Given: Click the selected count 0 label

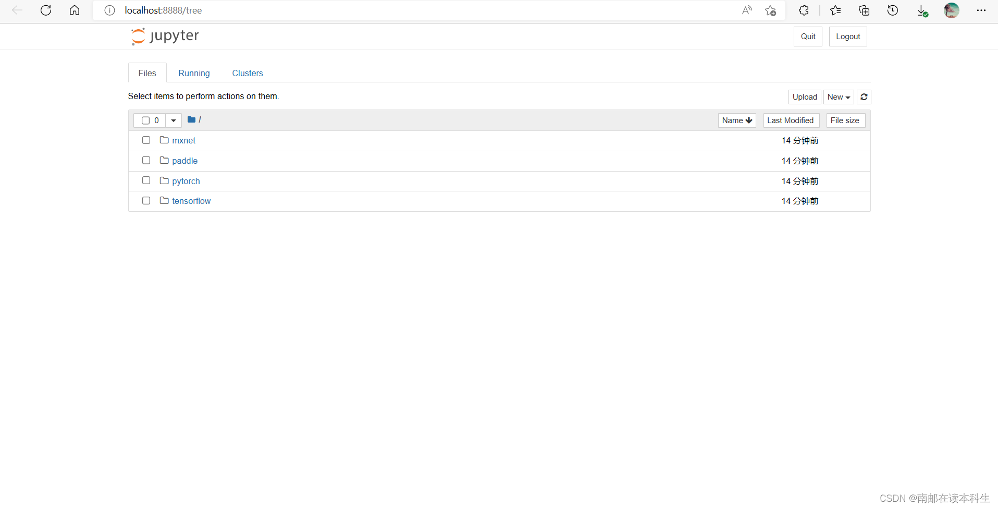Looking at the screenshot, I should (x=156, y=120).
